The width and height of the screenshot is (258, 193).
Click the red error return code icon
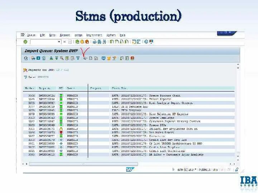point(61,133)
